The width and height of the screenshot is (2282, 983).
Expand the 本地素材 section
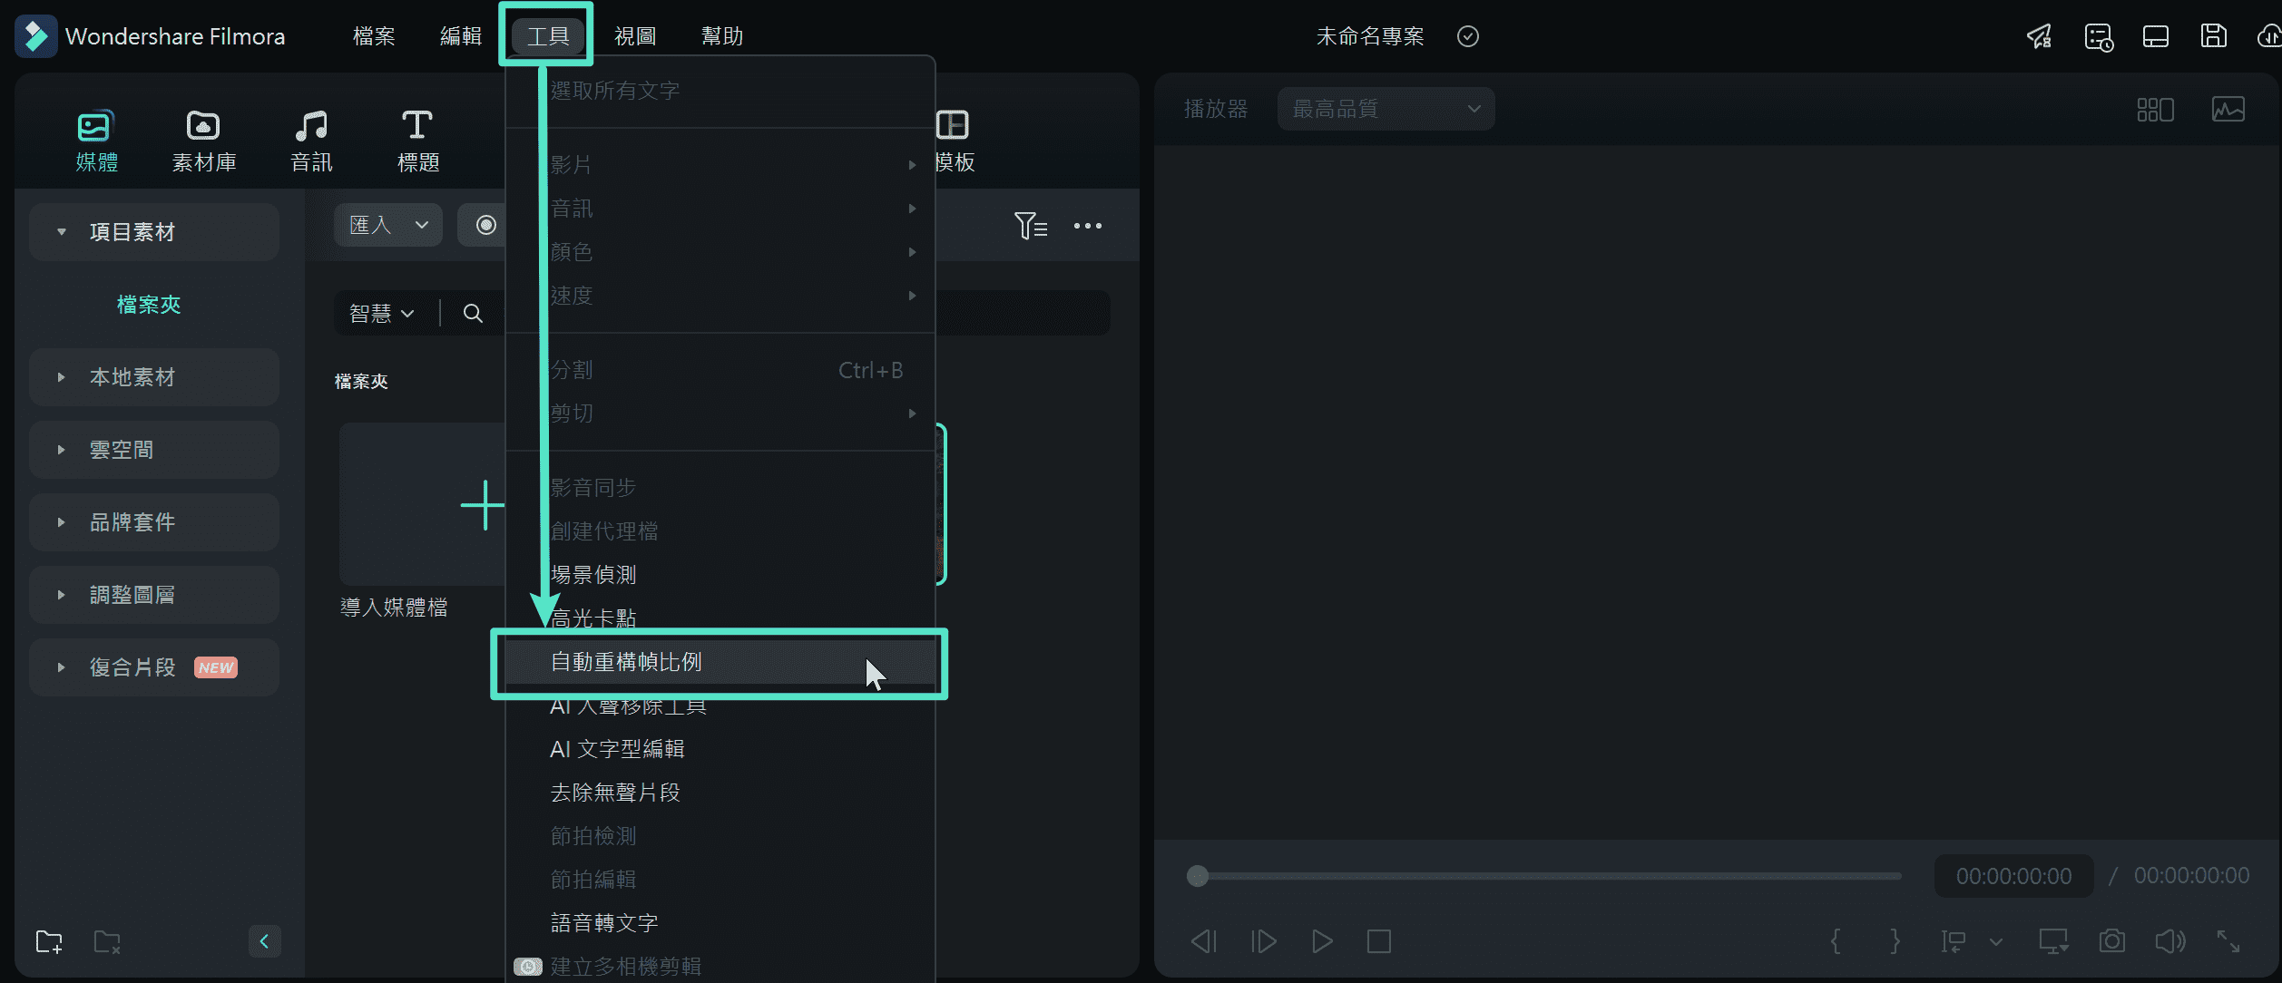click(x=154, y=377)
